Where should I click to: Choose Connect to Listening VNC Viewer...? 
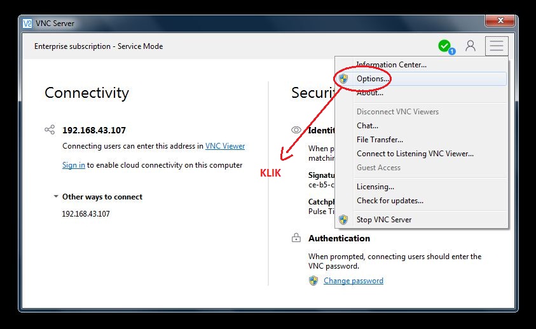[x=421, y=154]
